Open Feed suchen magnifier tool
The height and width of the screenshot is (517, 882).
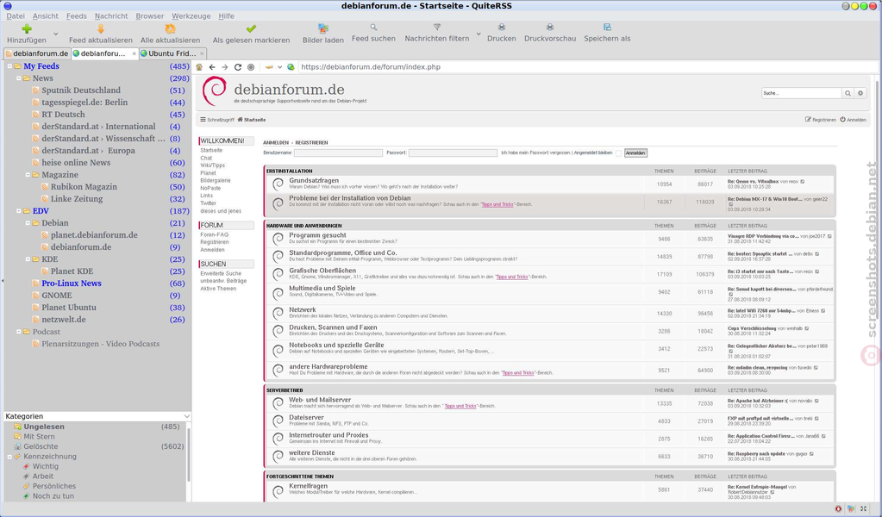coord(373,27)
